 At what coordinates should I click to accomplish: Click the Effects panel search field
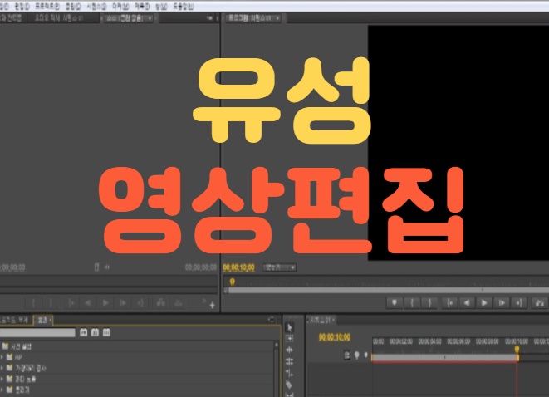(x=37, y=332)
